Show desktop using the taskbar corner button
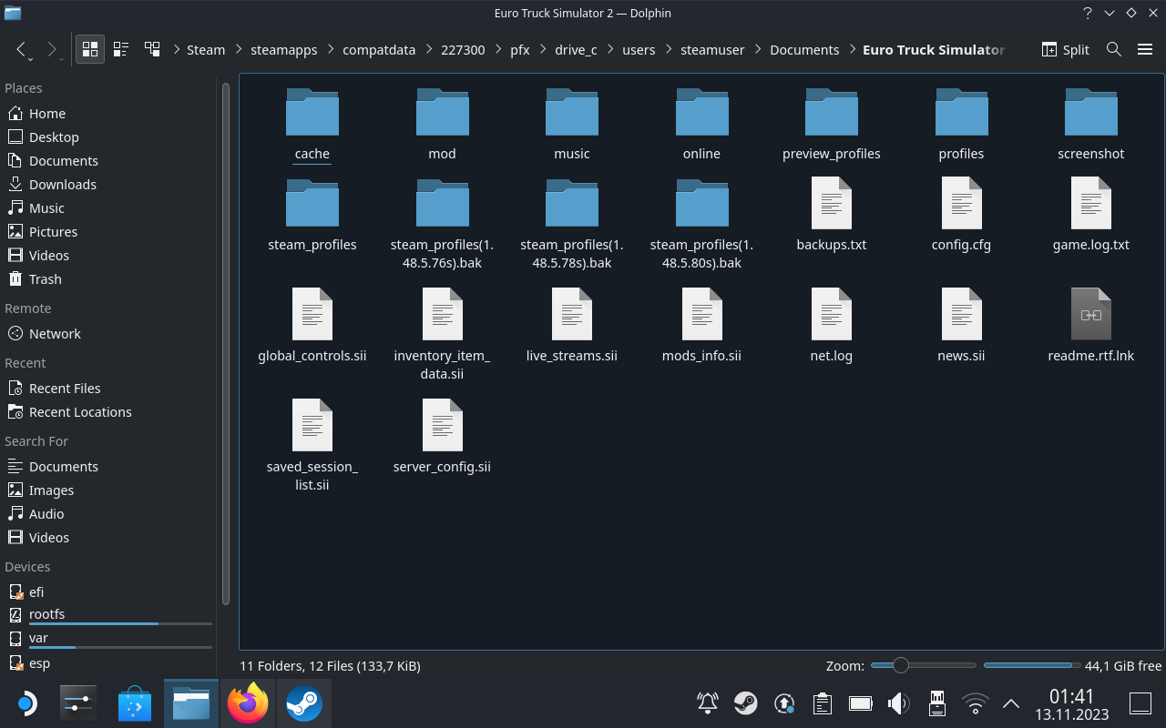The height and width of the screenshot is (728, 1166). pos(1140,703)
